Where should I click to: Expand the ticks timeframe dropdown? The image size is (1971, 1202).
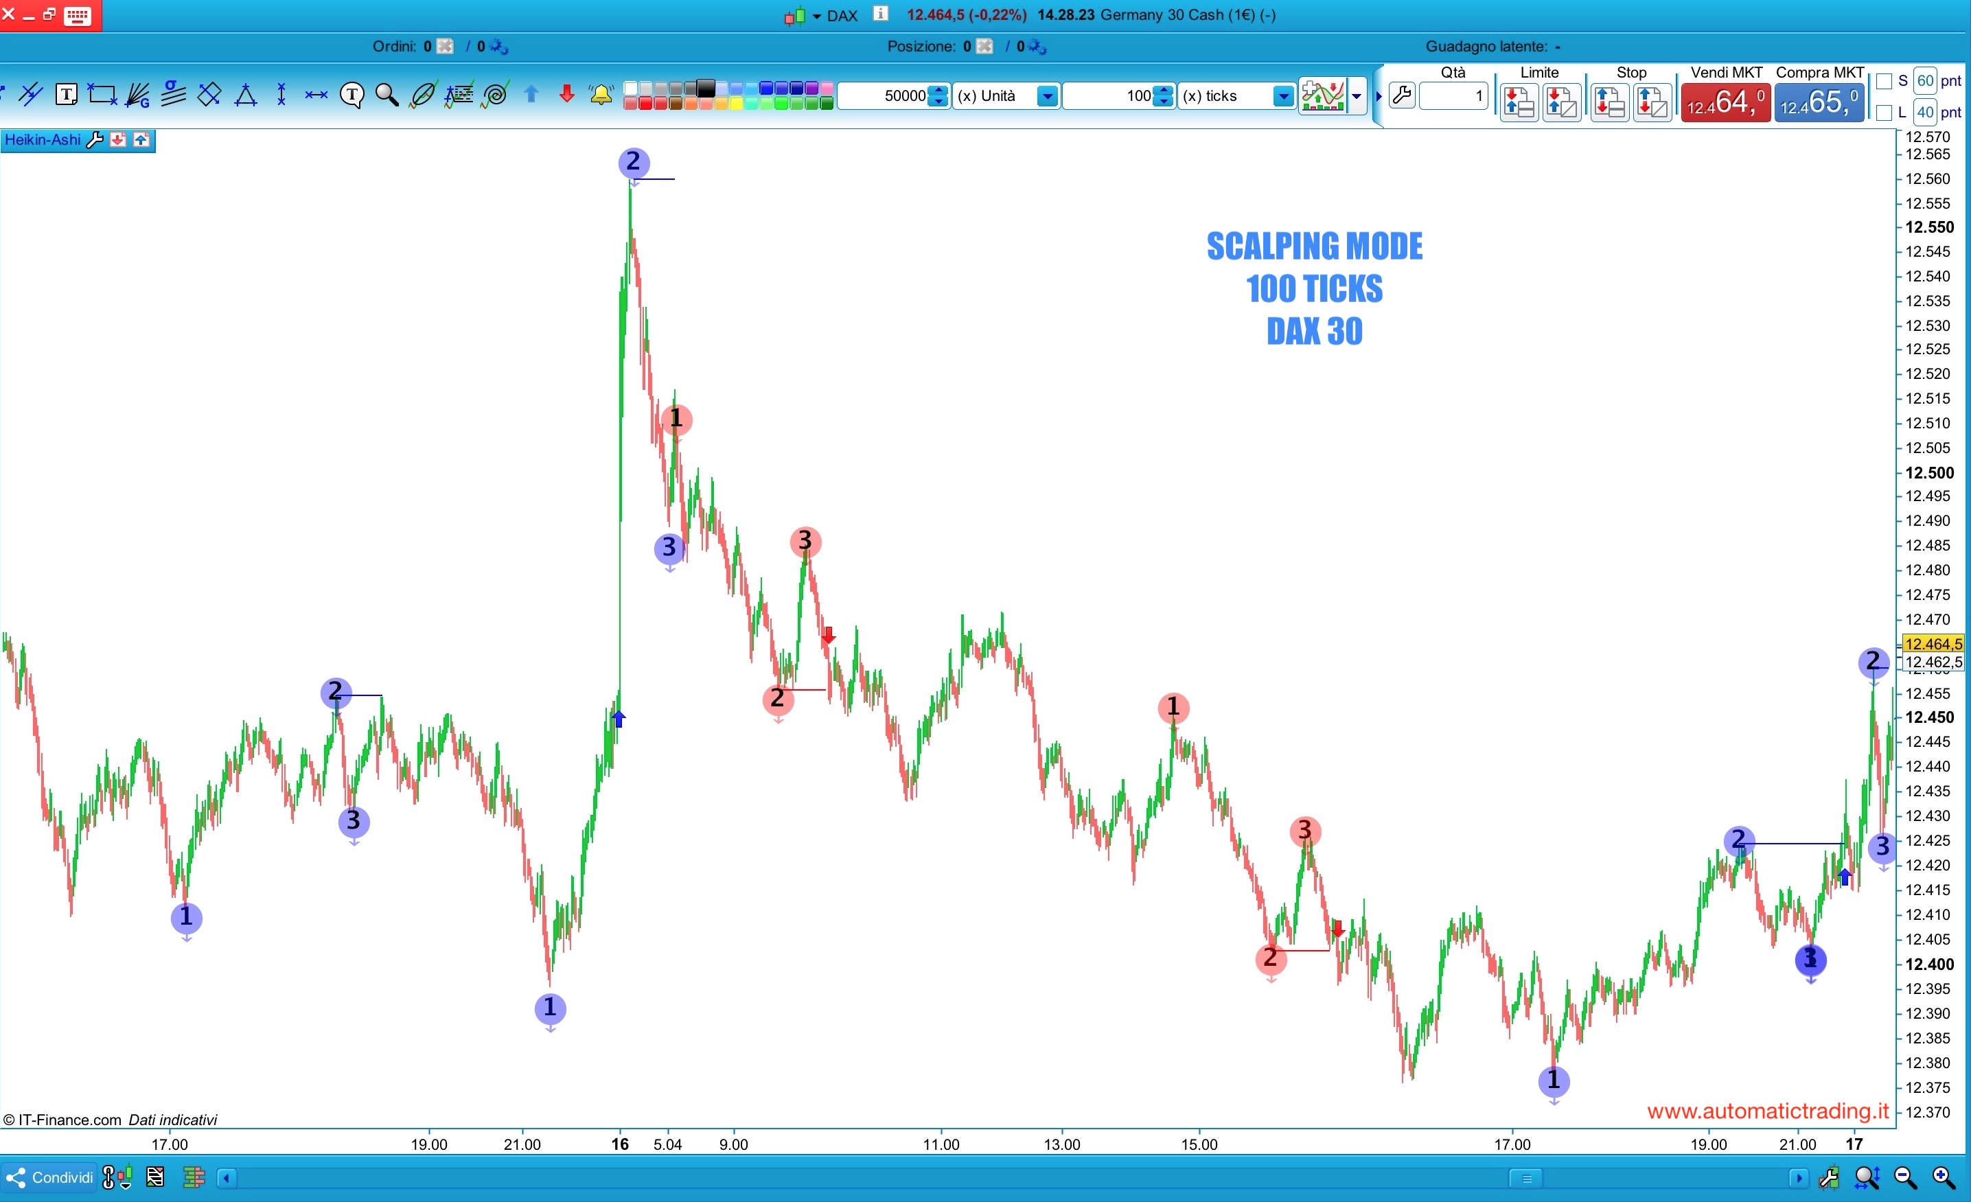point(1283,97)
